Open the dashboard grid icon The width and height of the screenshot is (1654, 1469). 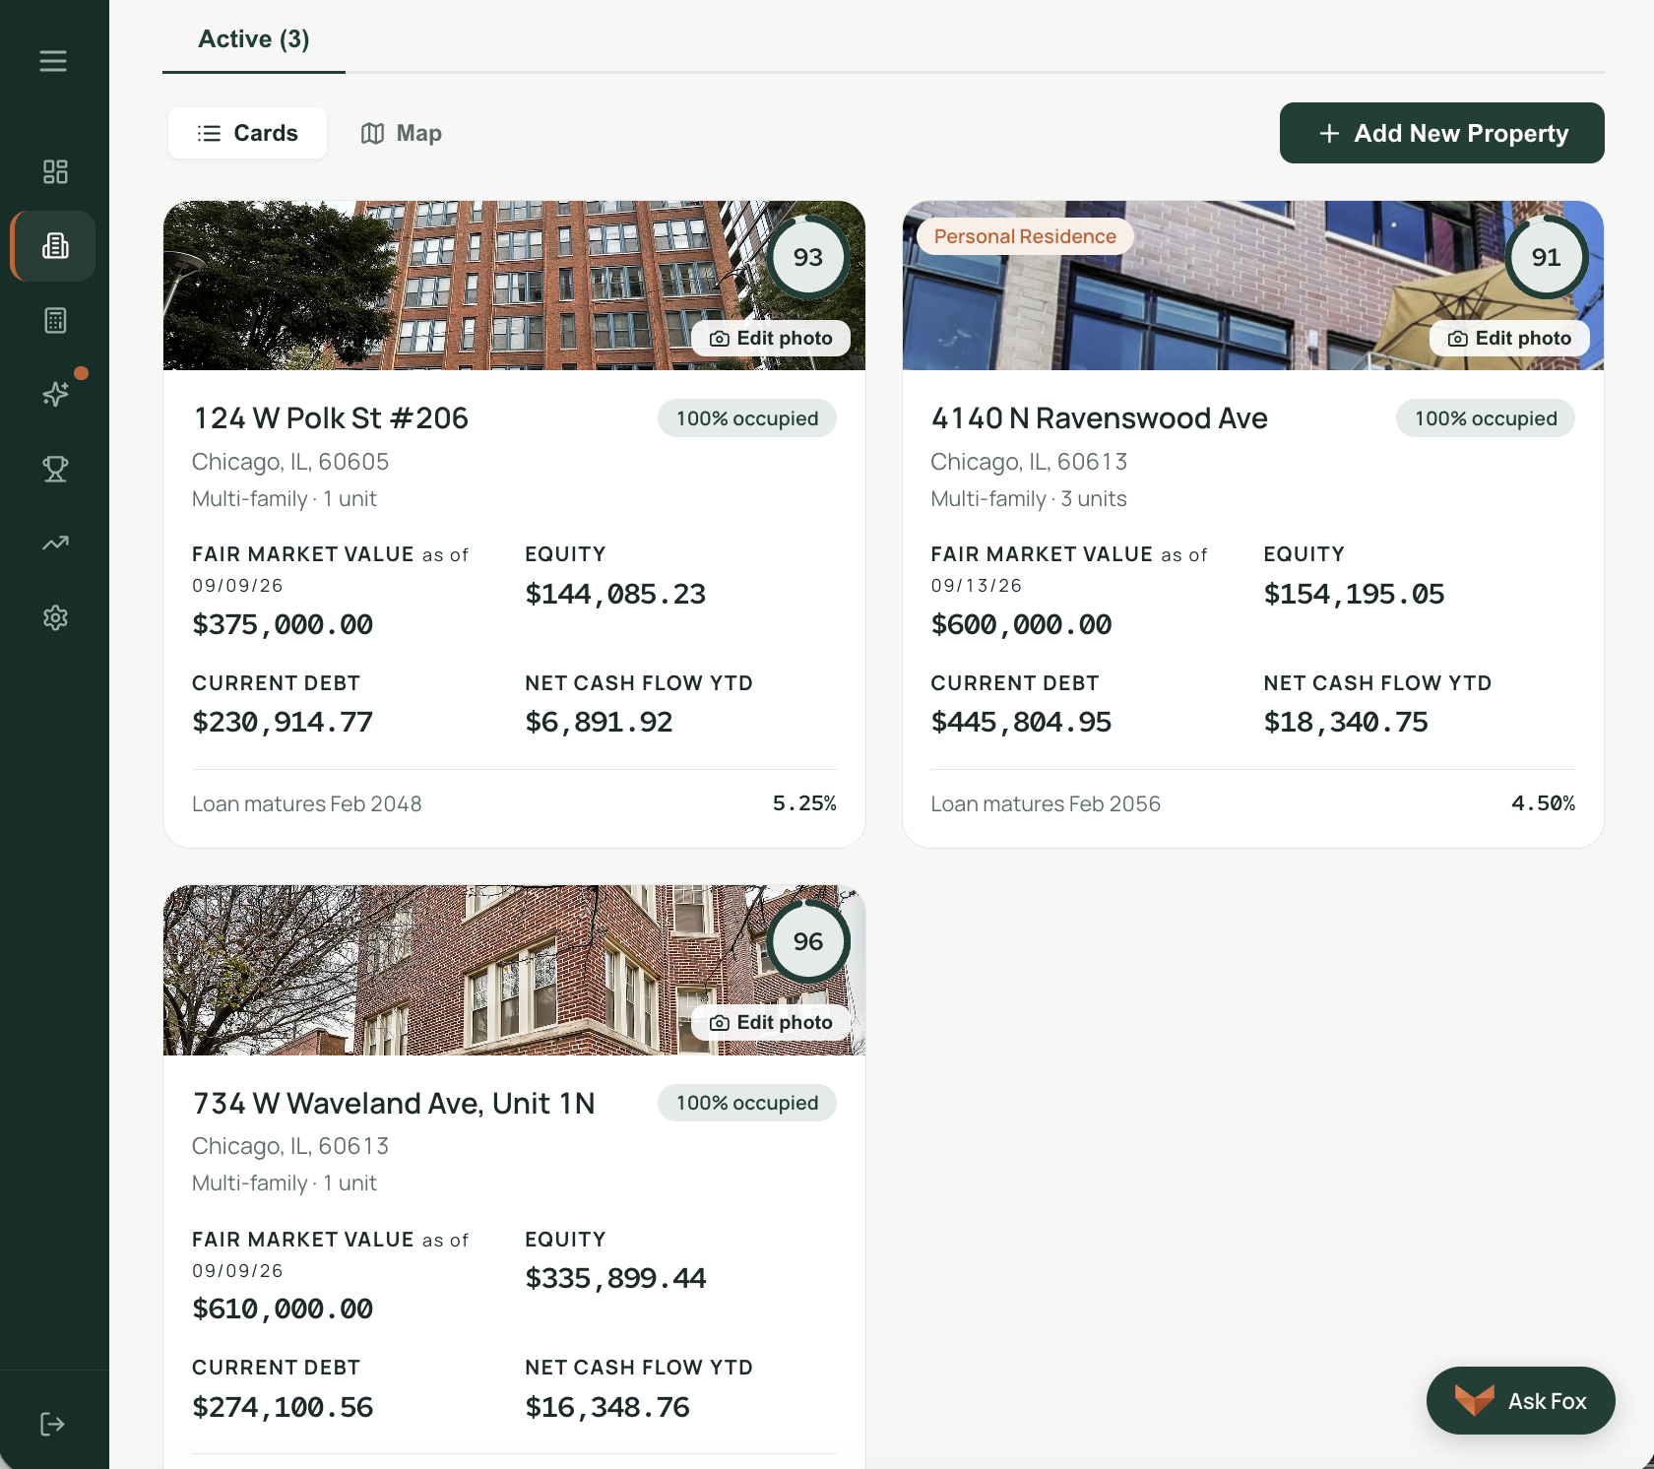click(x=55, y=171)
